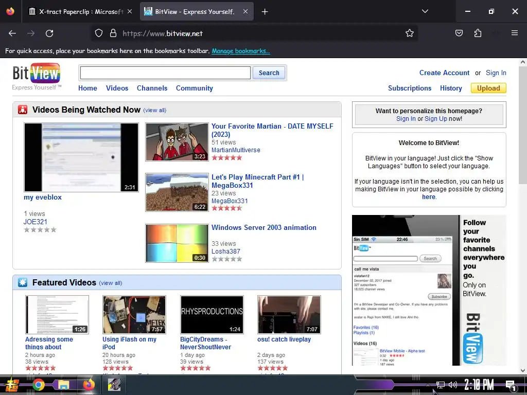Open File Explorer from the taskbar

(63, 385)
